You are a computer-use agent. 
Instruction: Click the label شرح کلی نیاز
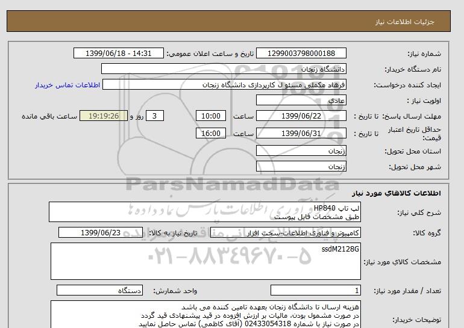pyautogui.click(x=419, y=213)
